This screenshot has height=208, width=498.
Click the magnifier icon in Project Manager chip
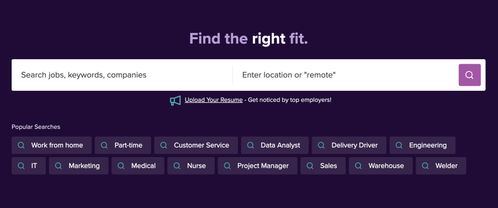pos(227,166)
